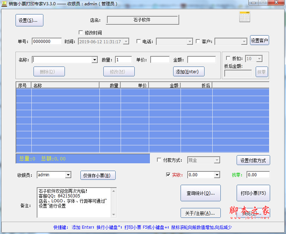Click the 设置客户 customer setup button
Viewport: 286px width, 234px height.
coord(260,40)
